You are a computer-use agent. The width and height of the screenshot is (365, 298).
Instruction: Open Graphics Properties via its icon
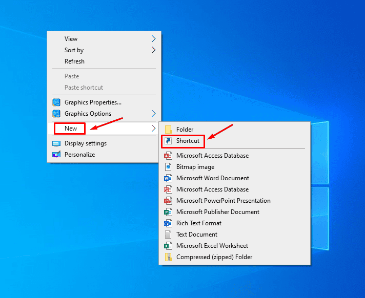coord(56,102)
